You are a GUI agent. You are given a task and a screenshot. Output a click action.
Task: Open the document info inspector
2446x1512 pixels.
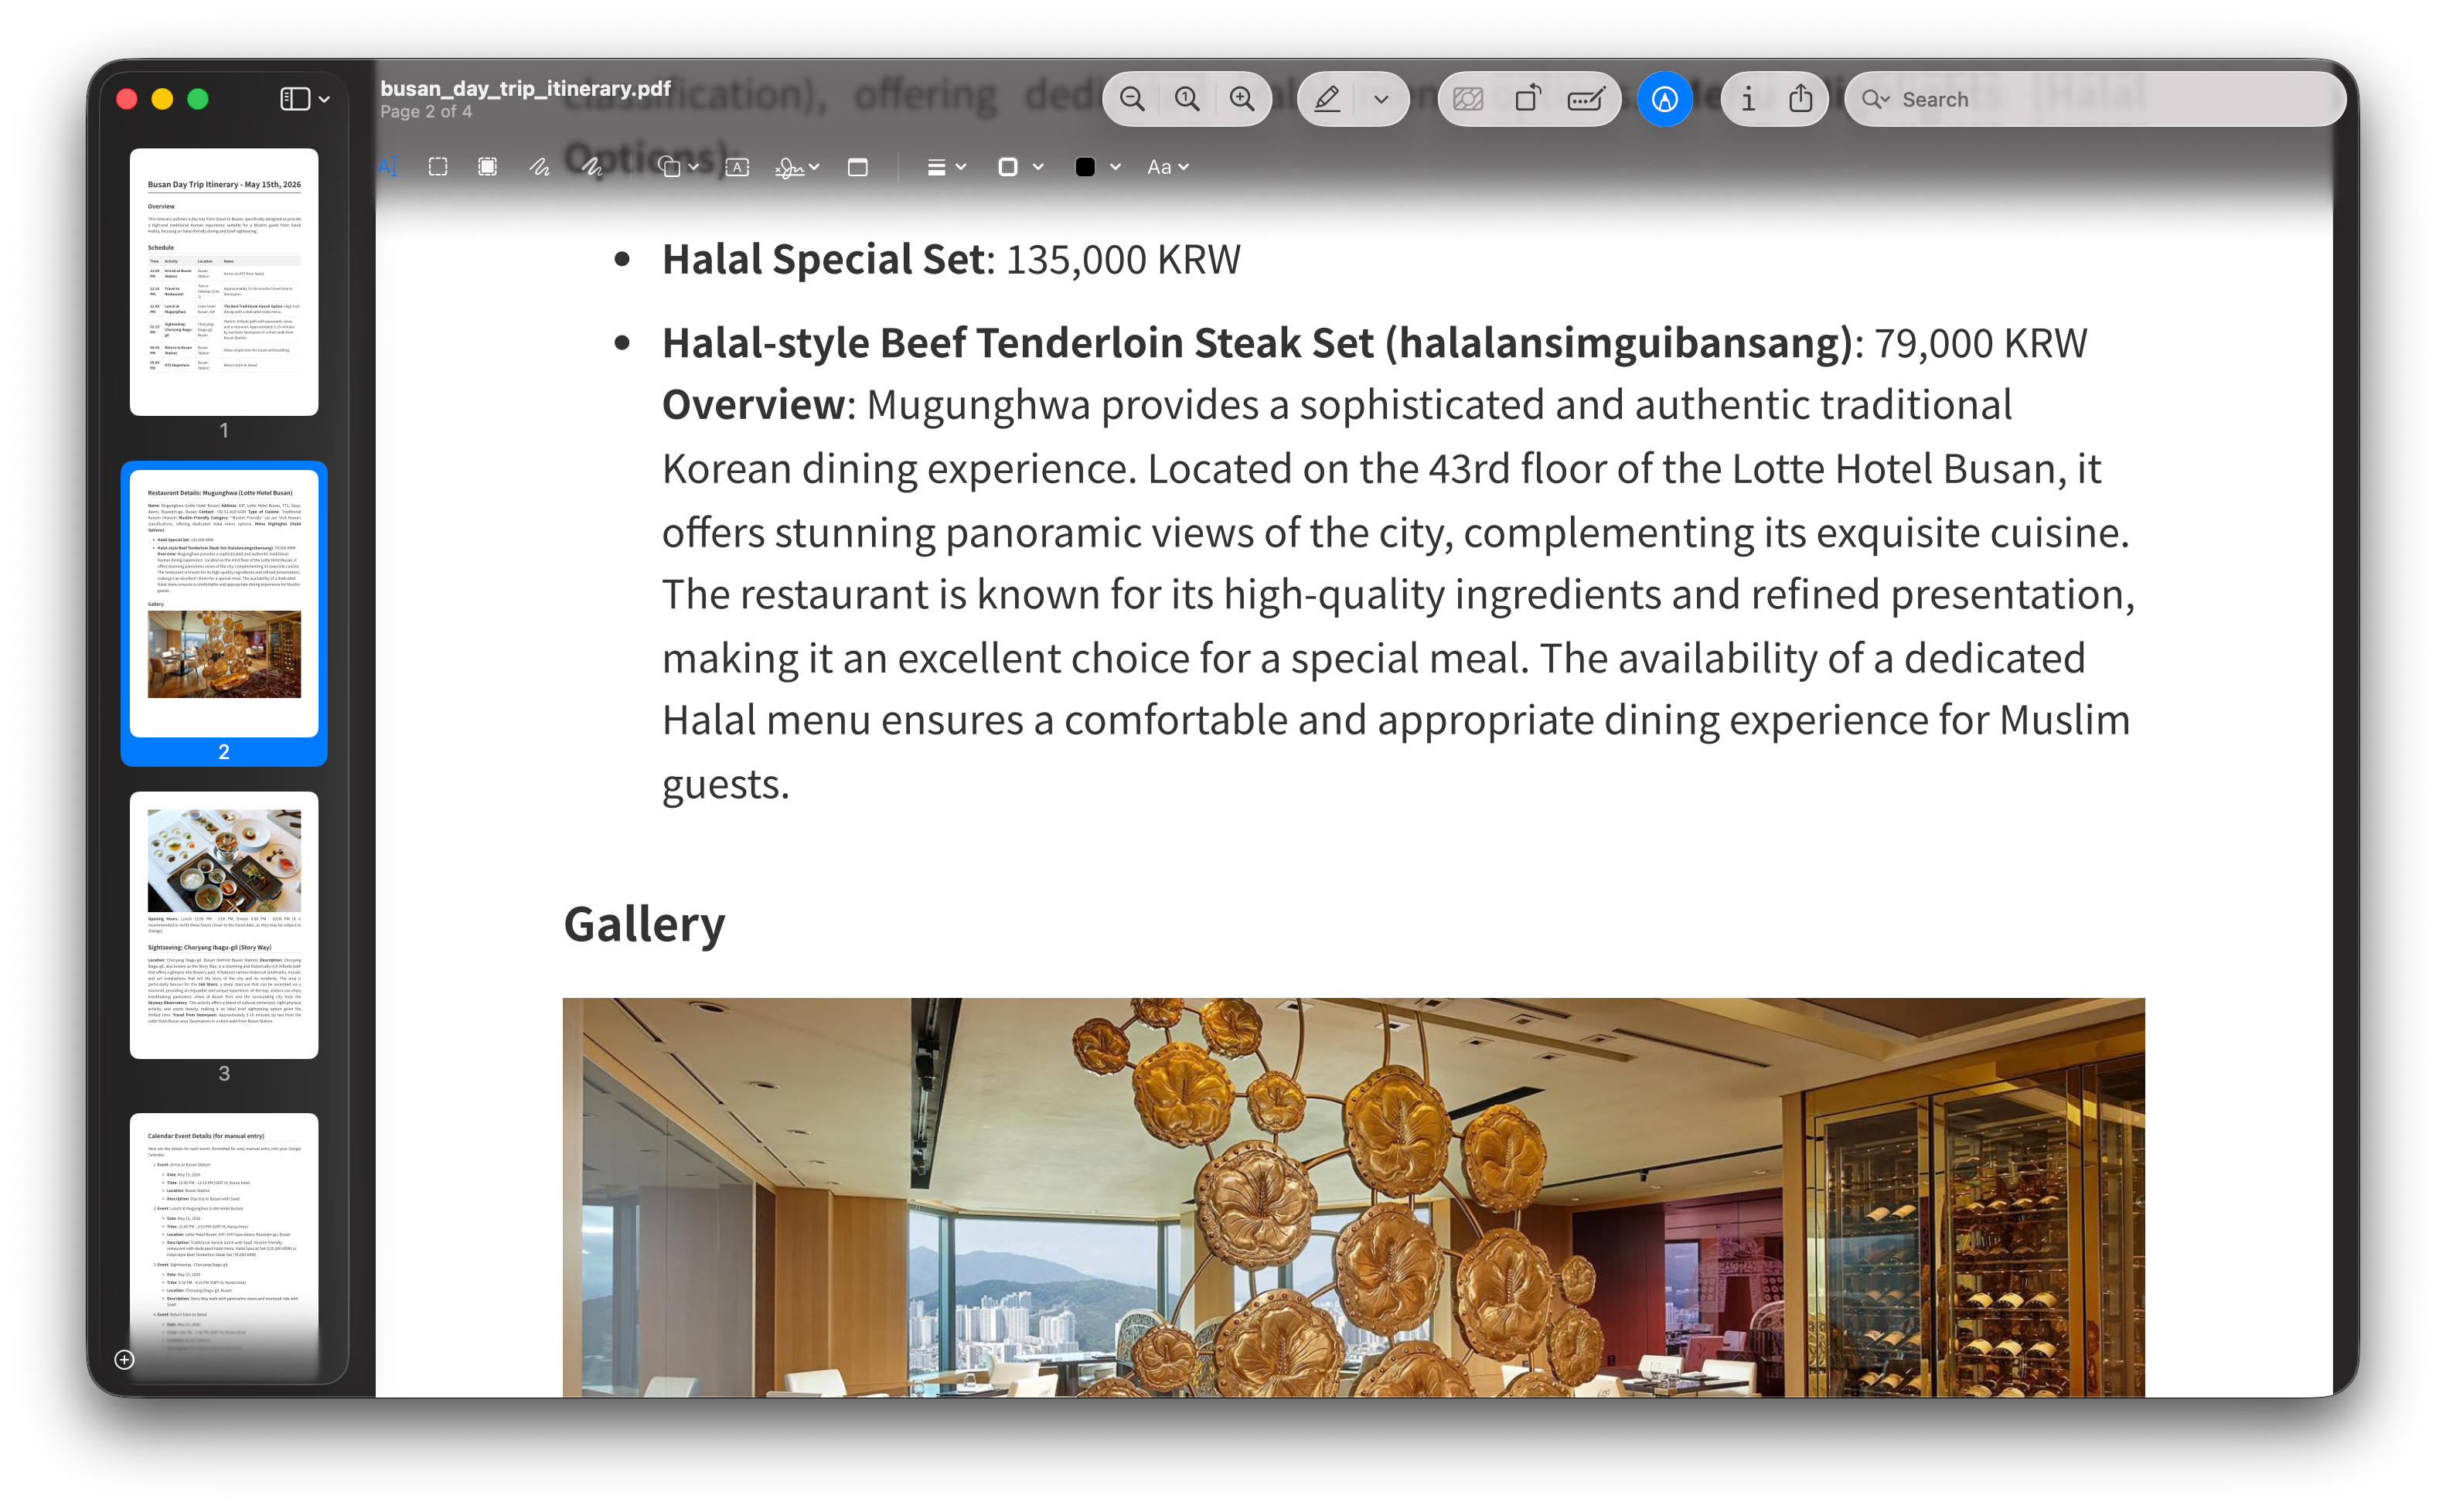coord(1748,99)
